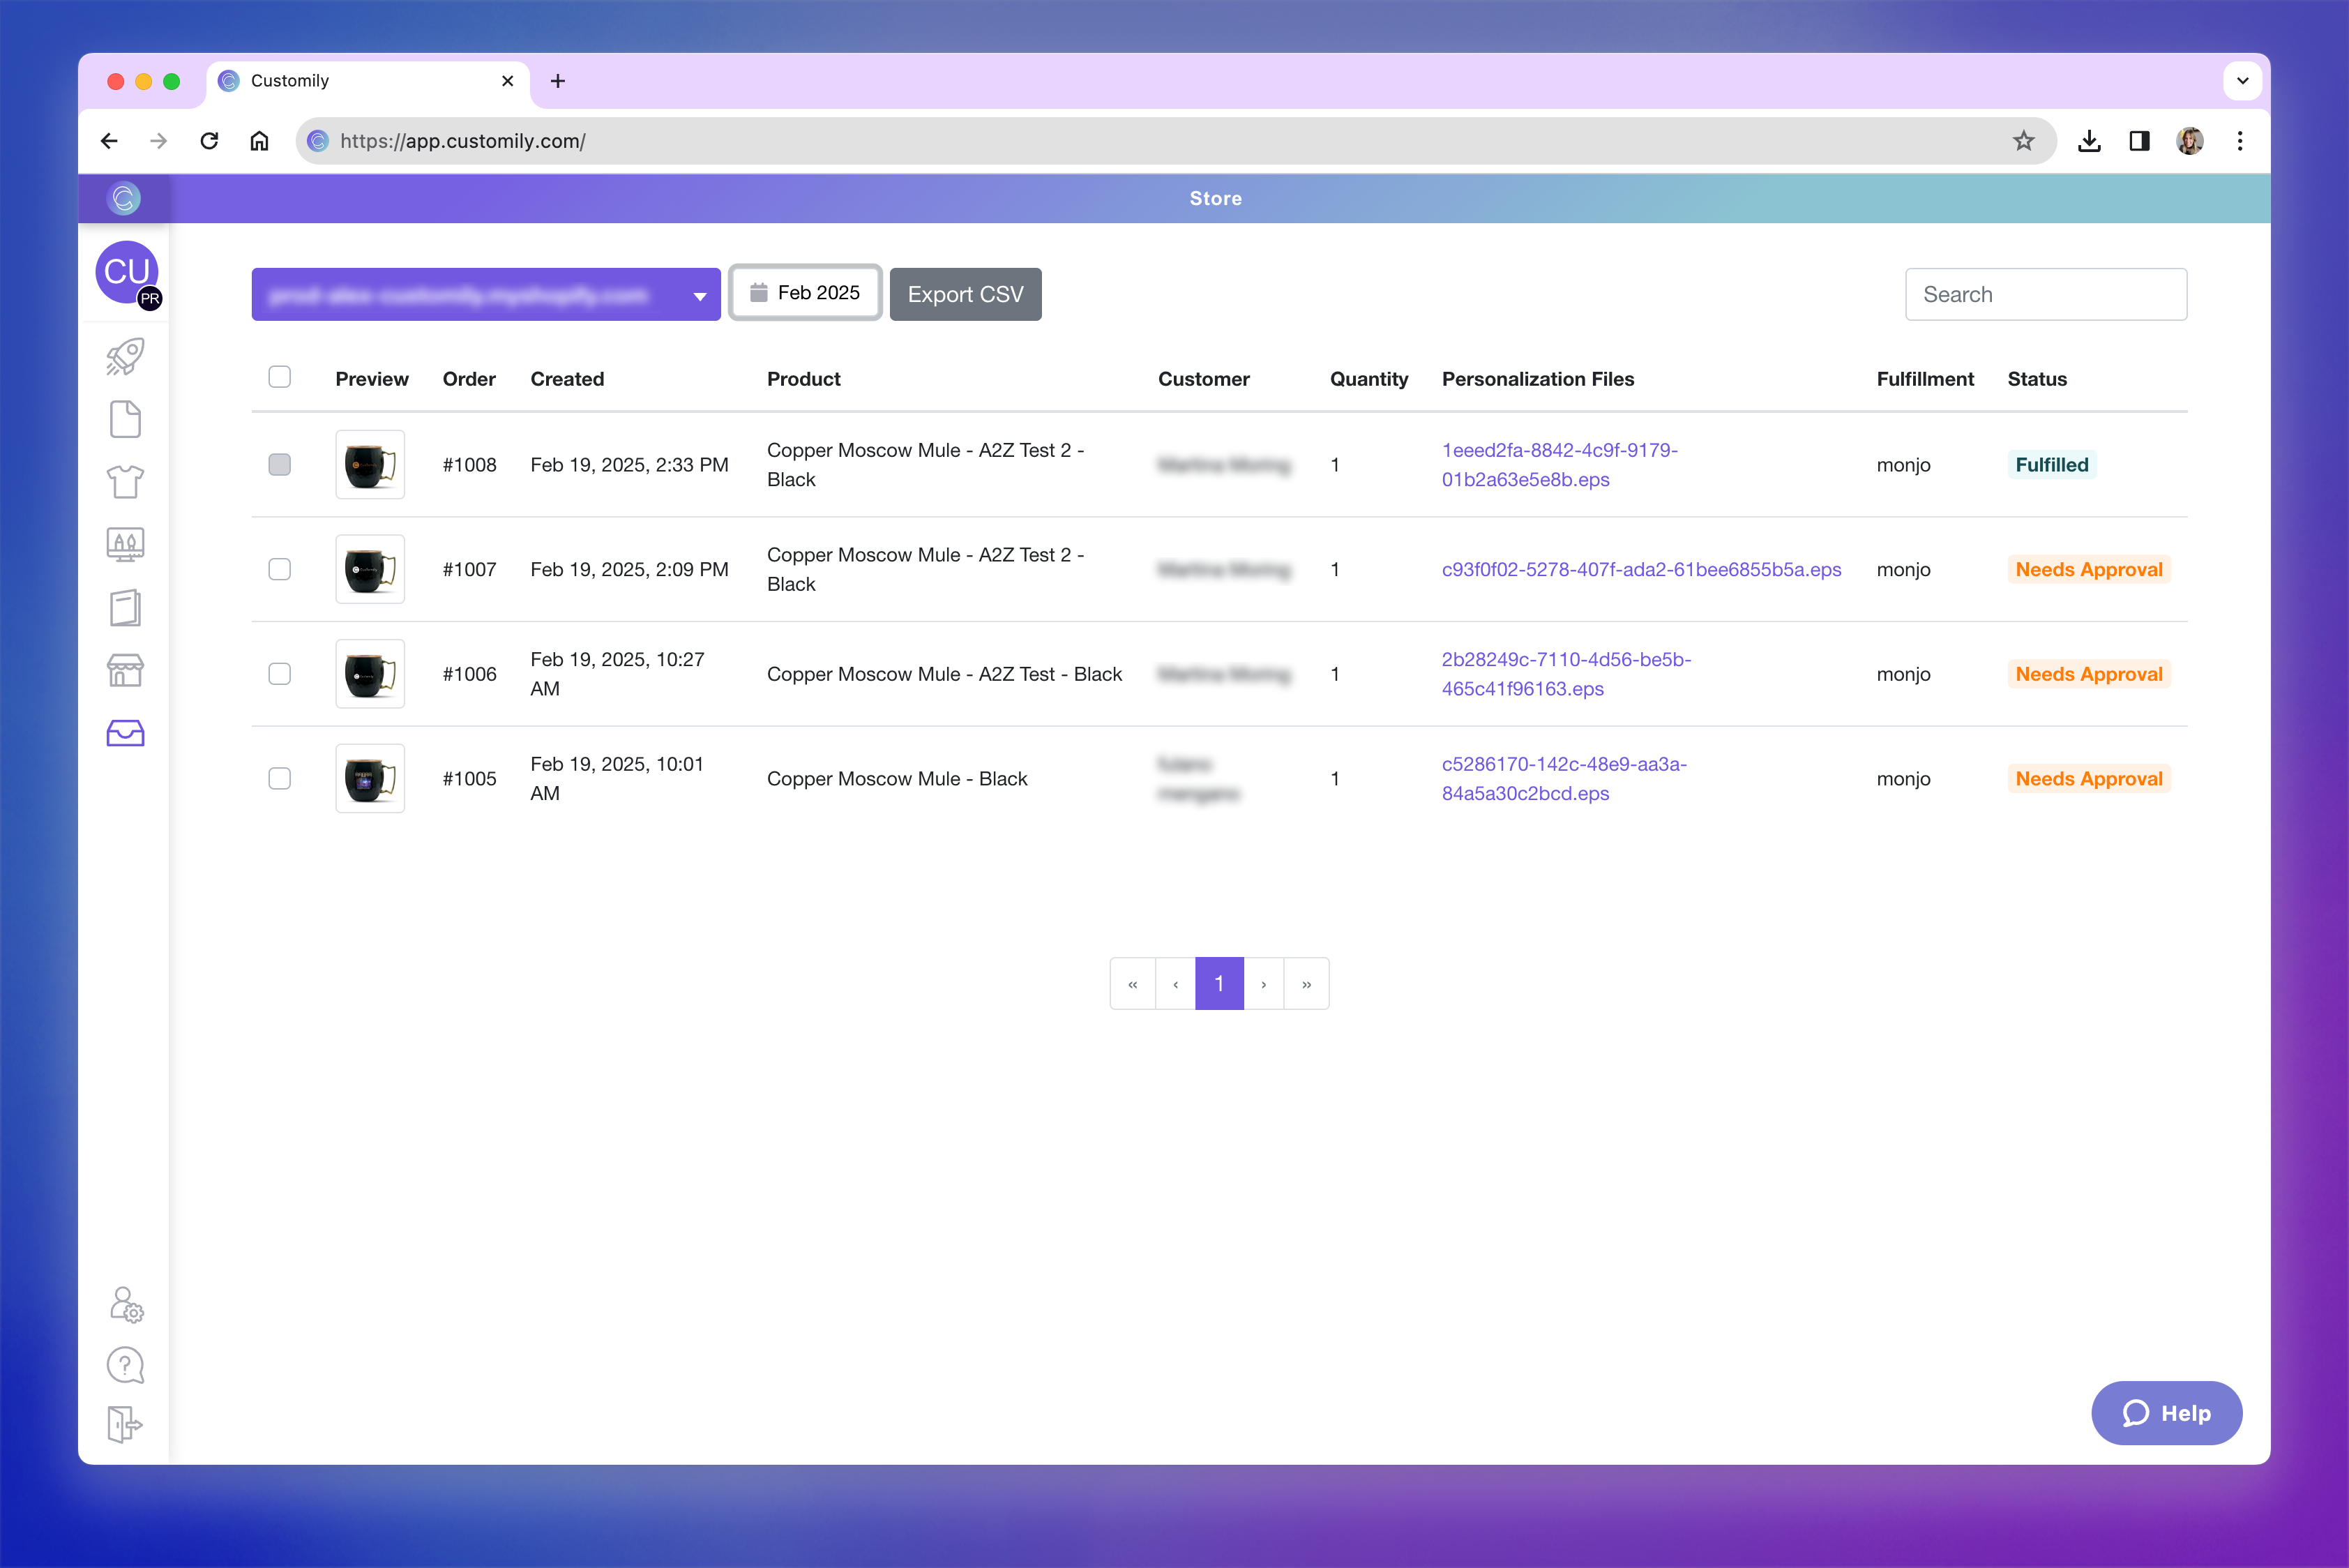This screenshot has height=1568, width=2349.
Task: Expand the purple store selector dropdown
Action: pyautogui.click(x=486, y=294)
